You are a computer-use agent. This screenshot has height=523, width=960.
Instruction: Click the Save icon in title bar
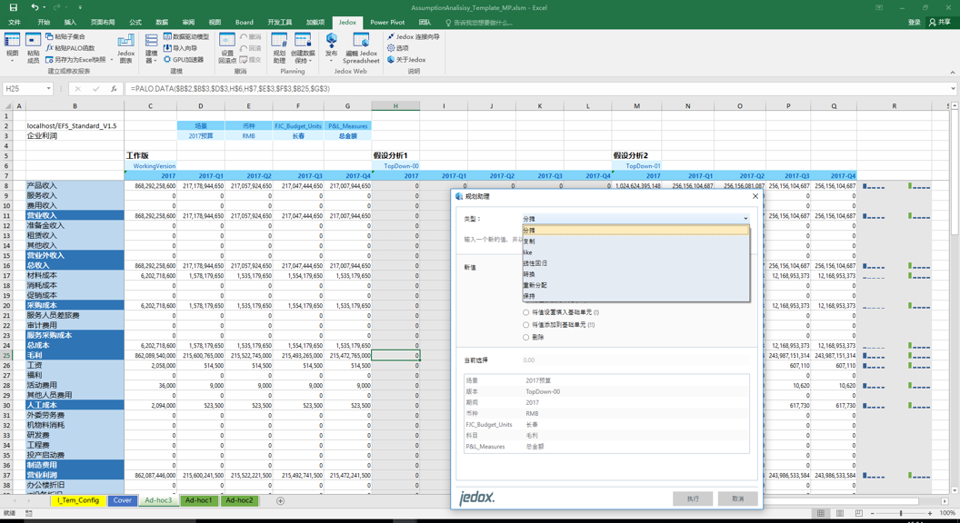[x=14, y=7]
